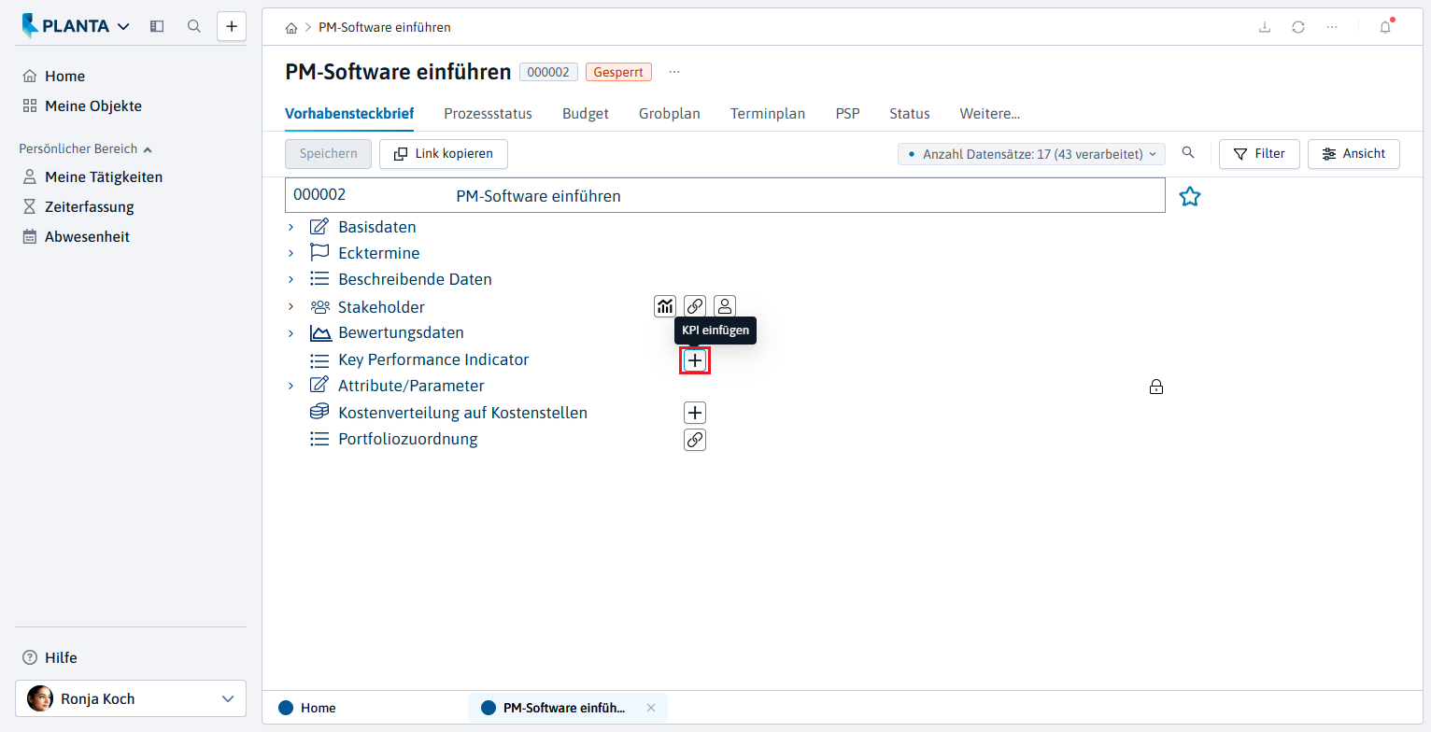
Task: Go to the home icon in the breadcrumb
Action: 291,28
